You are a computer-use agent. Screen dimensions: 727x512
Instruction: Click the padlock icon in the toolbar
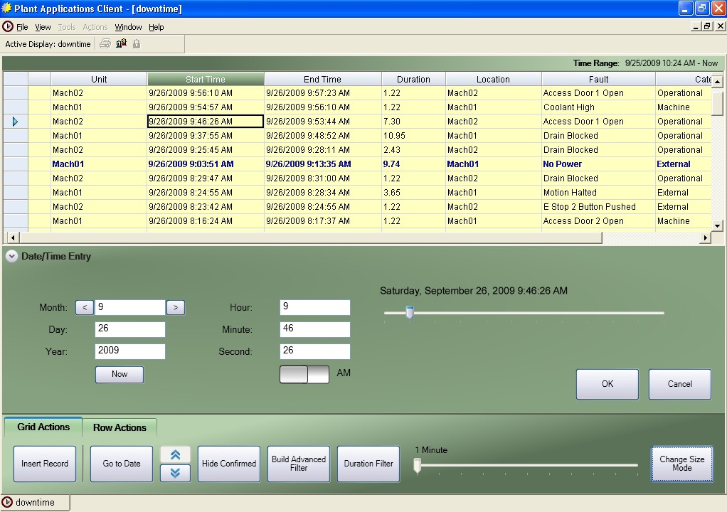(137, 43)
